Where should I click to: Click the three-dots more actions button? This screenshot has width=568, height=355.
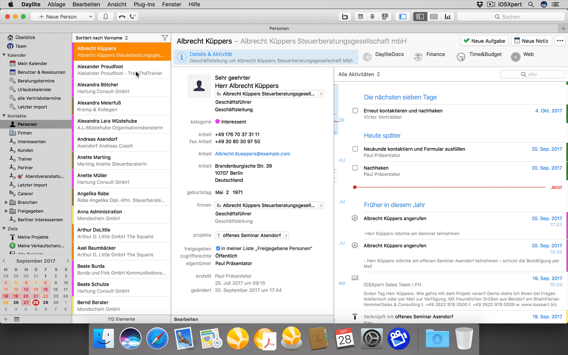click(560, 41)
